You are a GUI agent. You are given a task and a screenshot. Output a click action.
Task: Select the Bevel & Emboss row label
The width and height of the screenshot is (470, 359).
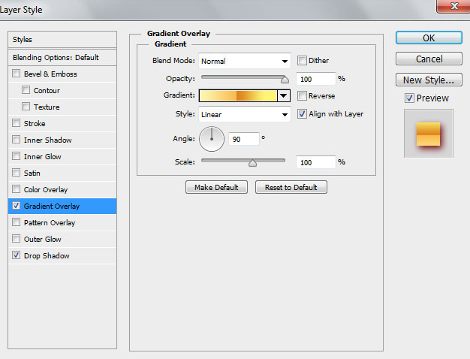[x=50, y=74]
